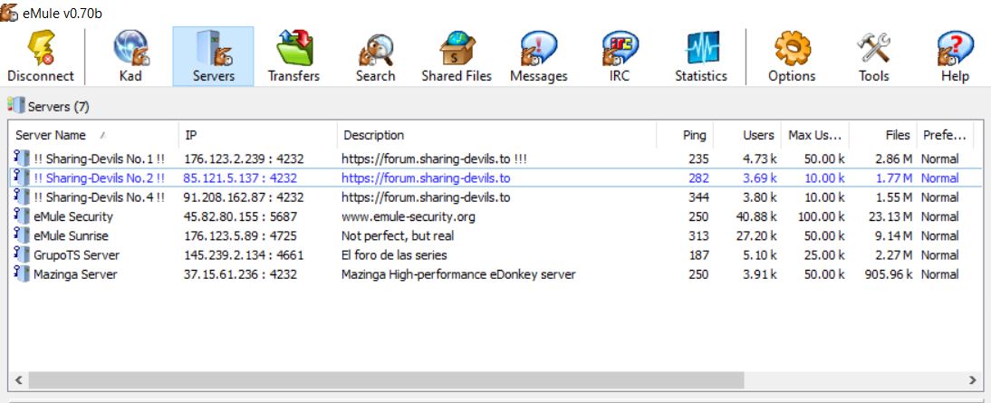
Task: Click the Disconnect lightning icon
Action: (x=41, y=48)
